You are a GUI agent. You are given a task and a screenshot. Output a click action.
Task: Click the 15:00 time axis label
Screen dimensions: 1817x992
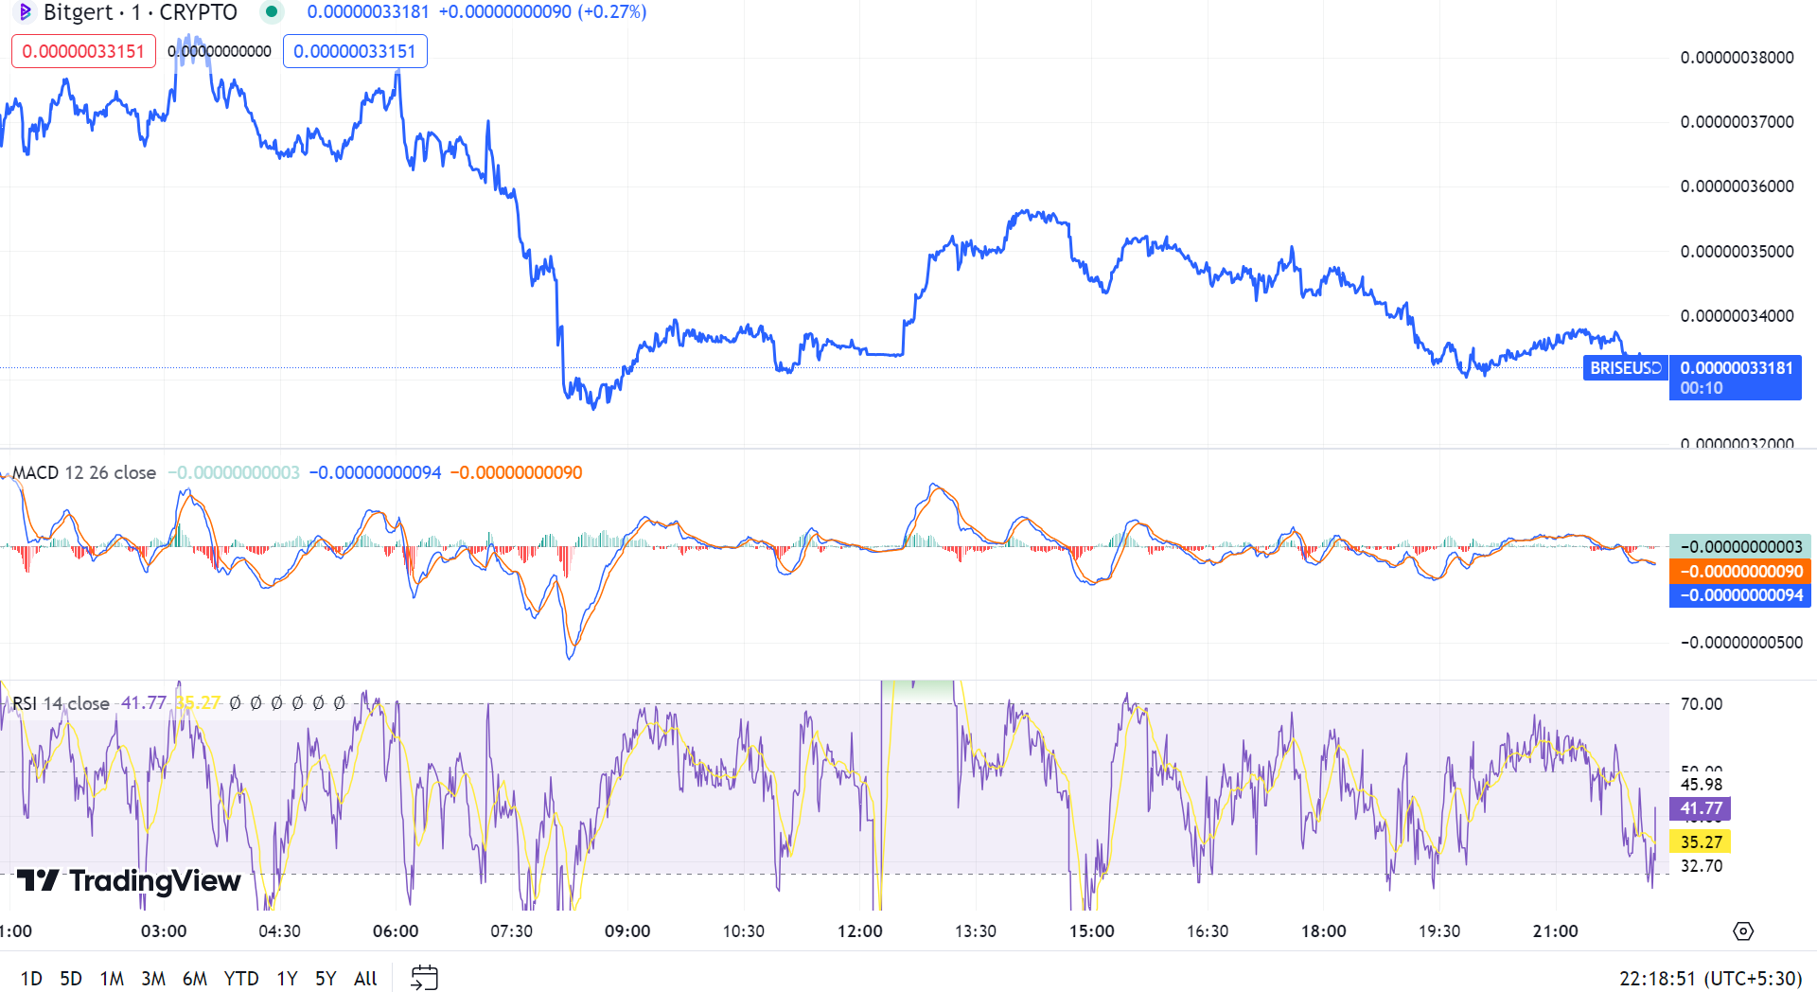pos(1091,931)
